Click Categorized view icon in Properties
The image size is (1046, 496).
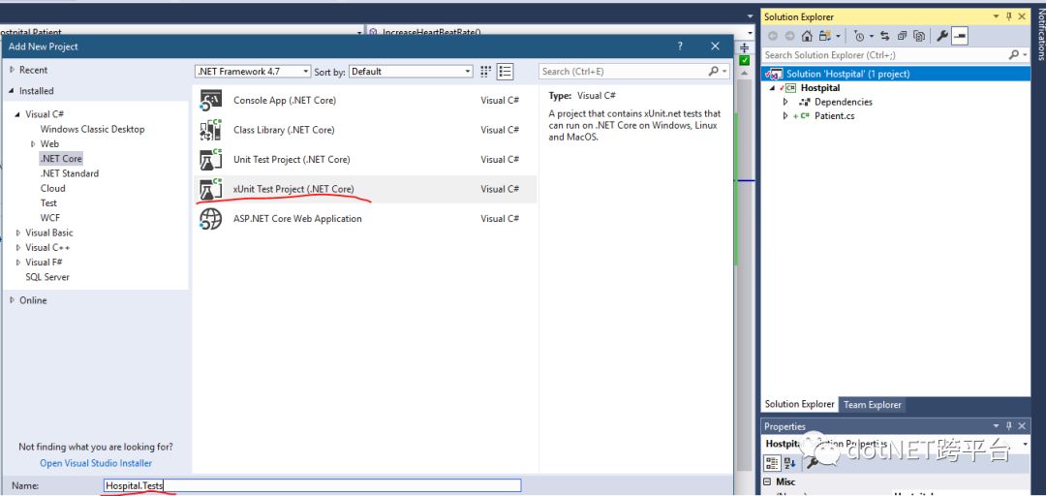(772, 463)
